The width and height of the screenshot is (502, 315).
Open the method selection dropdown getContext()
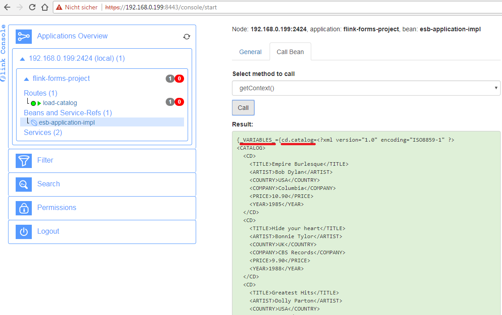[366, 88]
